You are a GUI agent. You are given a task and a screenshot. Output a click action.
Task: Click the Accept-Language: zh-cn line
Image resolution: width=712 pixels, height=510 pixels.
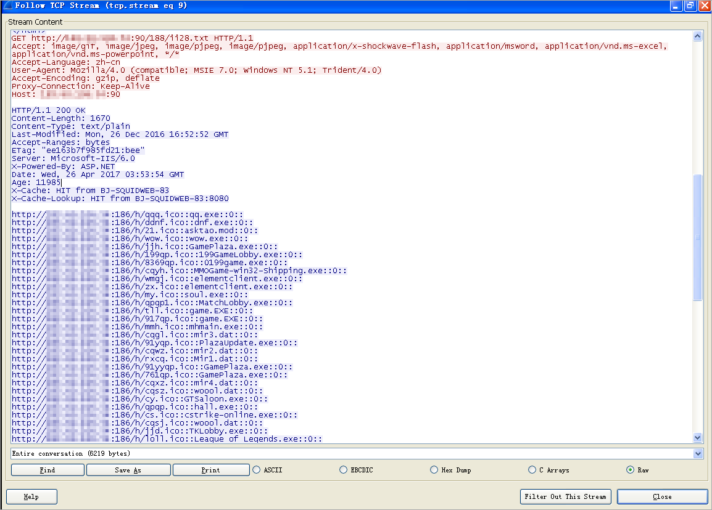click(x=66, y=62)
